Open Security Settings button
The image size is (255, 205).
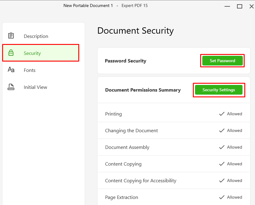click(x=218, y=90)
